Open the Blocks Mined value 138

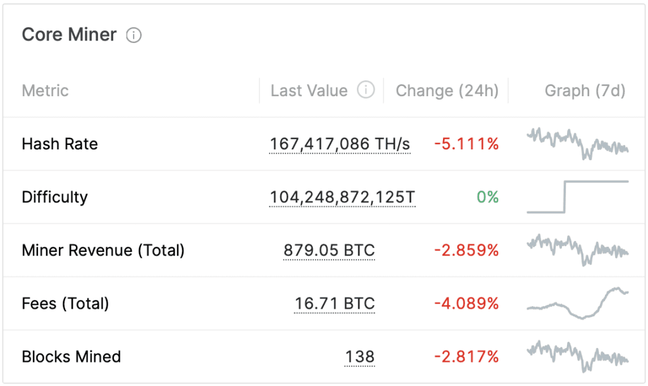click(x=359, y=356)
